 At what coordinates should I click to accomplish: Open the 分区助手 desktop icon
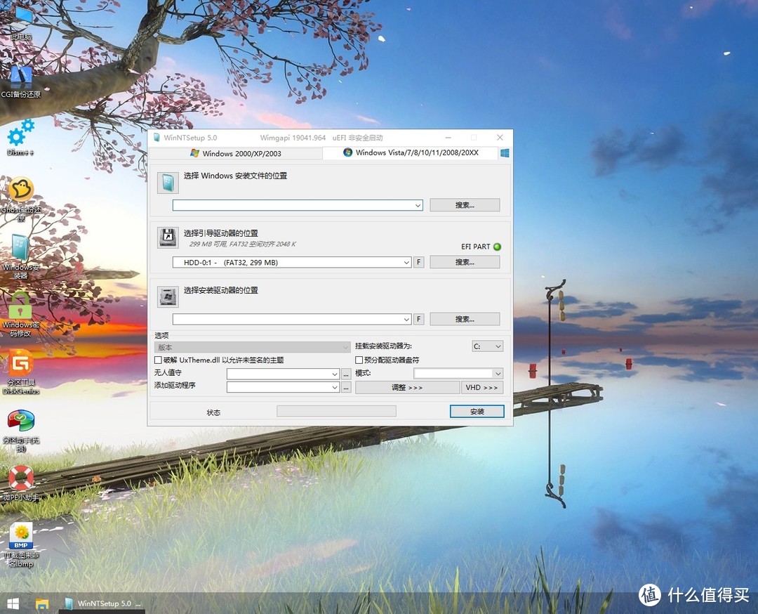[x=21, y=431]
